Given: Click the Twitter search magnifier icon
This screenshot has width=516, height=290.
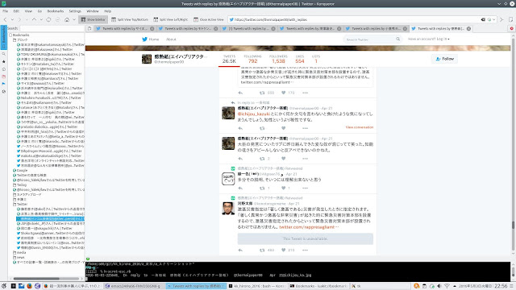Looking at the screenshot, I should tap(397, 39).
